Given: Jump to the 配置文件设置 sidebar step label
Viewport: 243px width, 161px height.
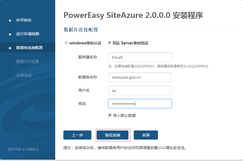Looking at the screenshot, I should click(x=28, y=62).
